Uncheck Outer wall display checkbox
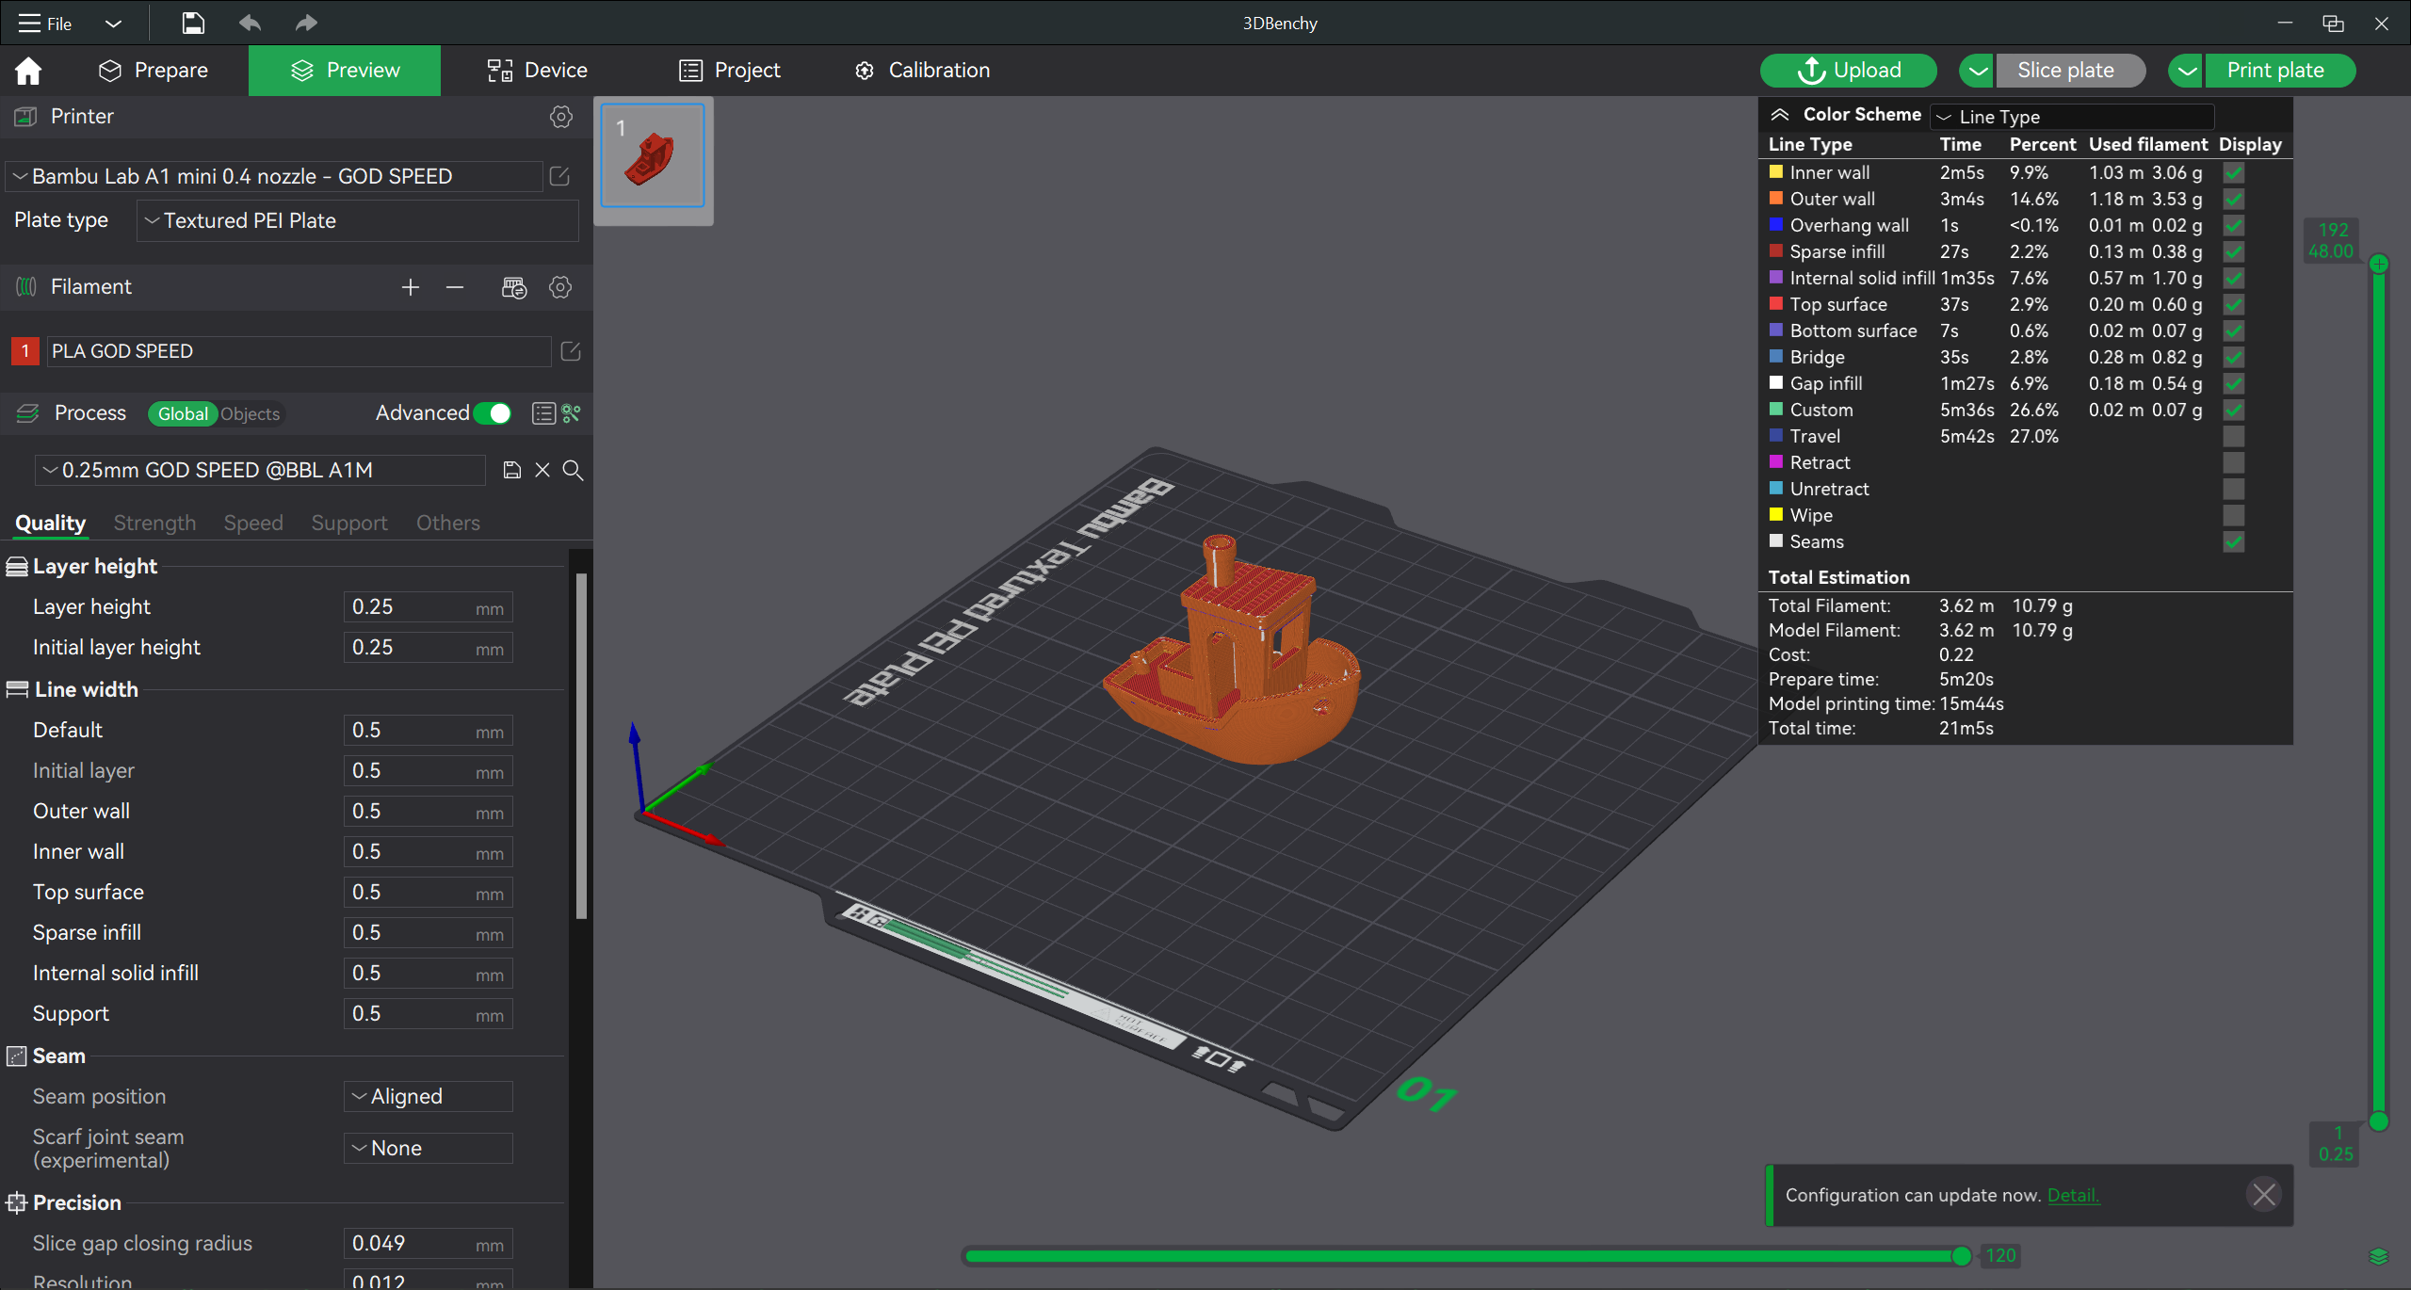This screenshot has height=1290, width=2411. (x=2234, y=200)
